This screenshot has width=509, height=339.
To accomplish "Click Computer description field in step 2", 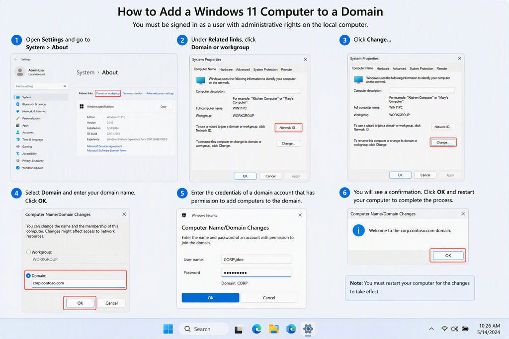I will pyautogui.click(x=266, y=91).
